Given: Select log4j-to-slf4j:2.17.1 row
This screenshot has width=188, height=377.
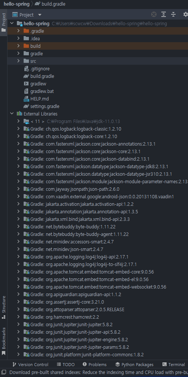Looking at the screenshot, I should (98, 264).
